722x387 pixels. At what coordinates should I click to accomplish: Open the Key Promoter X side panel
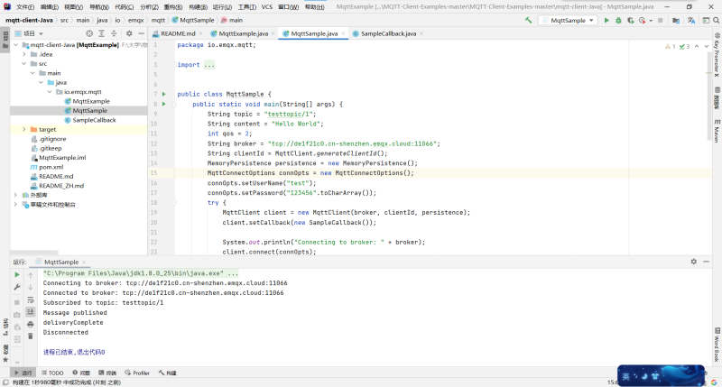tap(717, 54)
